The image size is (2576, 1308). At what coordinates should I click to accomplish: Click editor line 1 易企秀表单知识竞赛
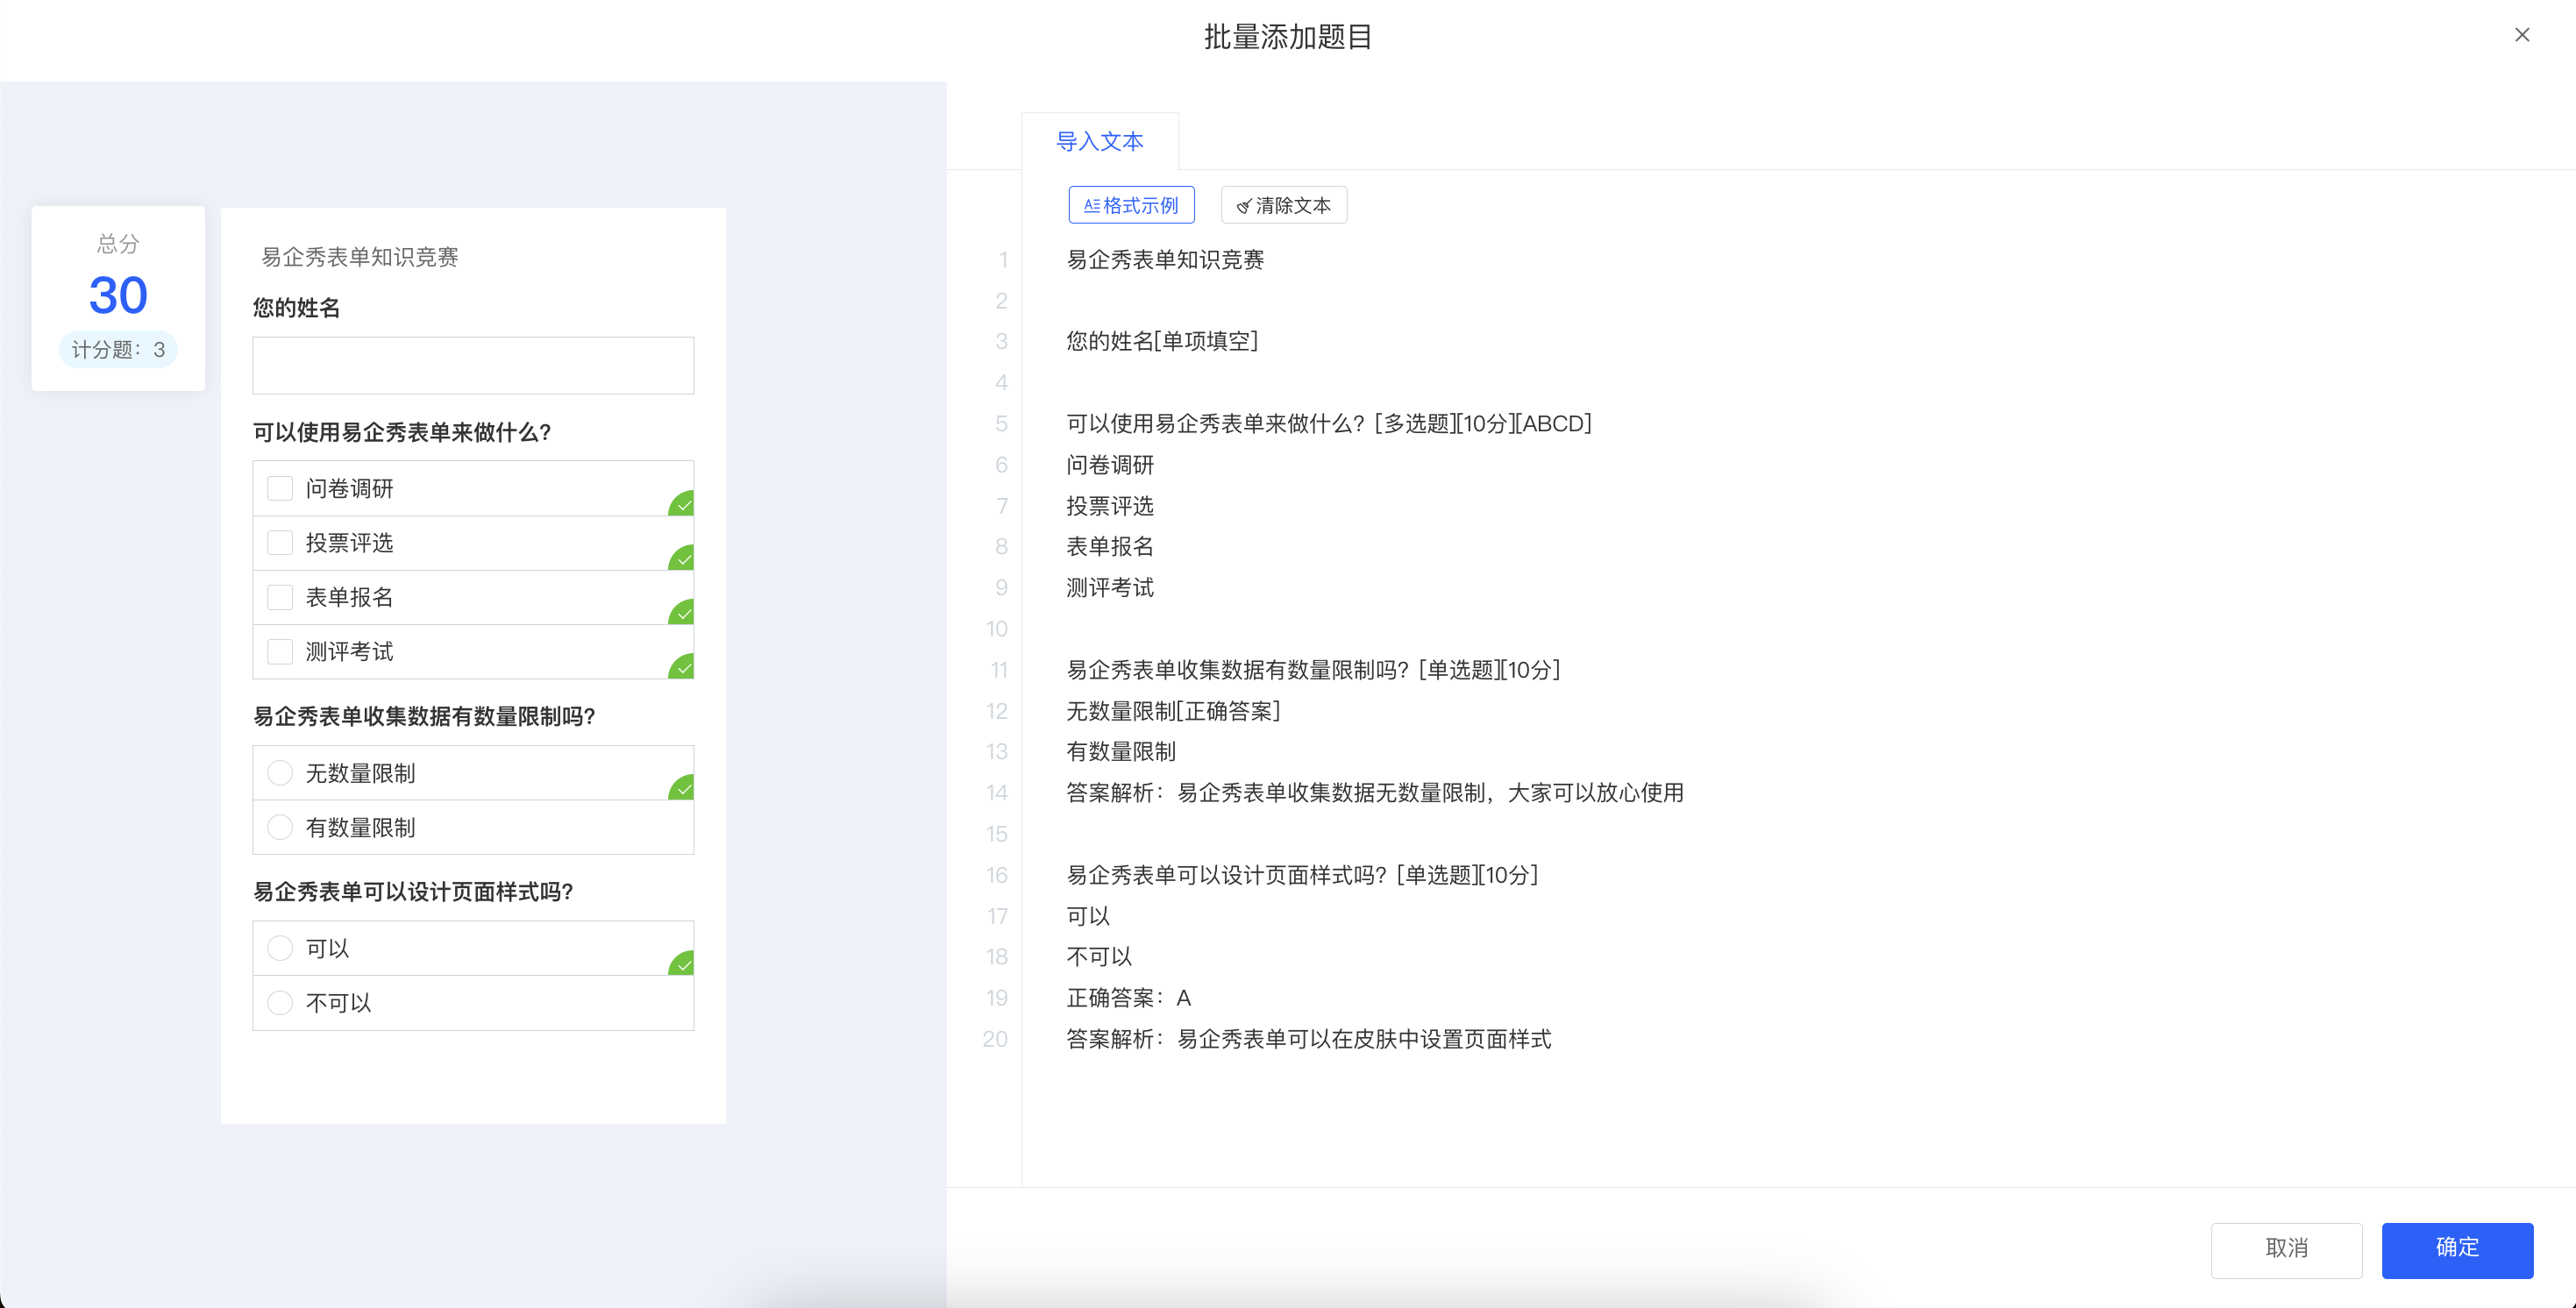point(1165,260)
